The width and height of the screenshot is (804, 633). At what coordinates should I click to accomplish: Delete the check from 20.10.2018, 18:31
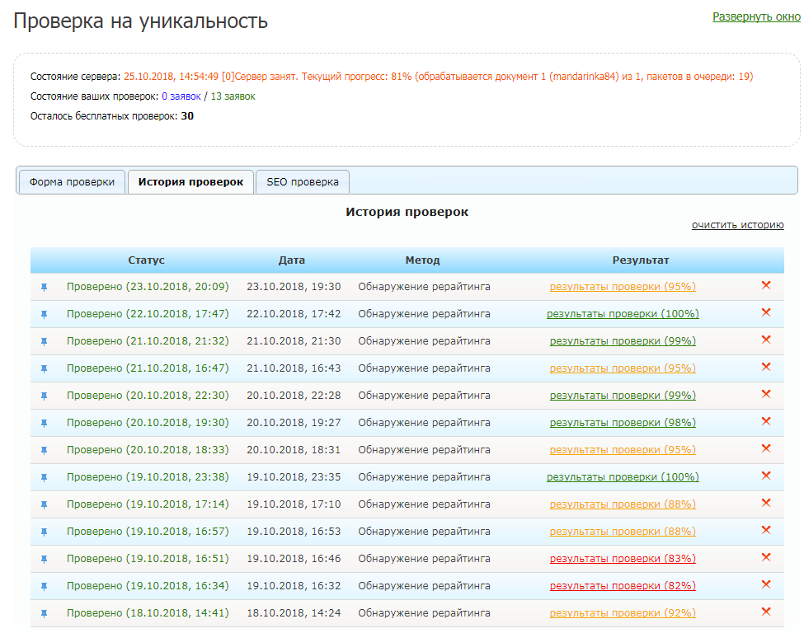pos(766,448)
